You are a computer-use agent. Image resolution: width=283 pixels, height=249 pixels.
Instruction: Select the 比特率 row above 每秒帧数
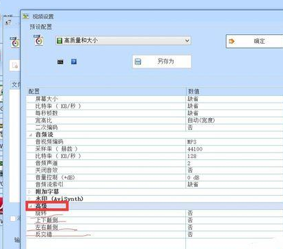[x=154, y=106]
